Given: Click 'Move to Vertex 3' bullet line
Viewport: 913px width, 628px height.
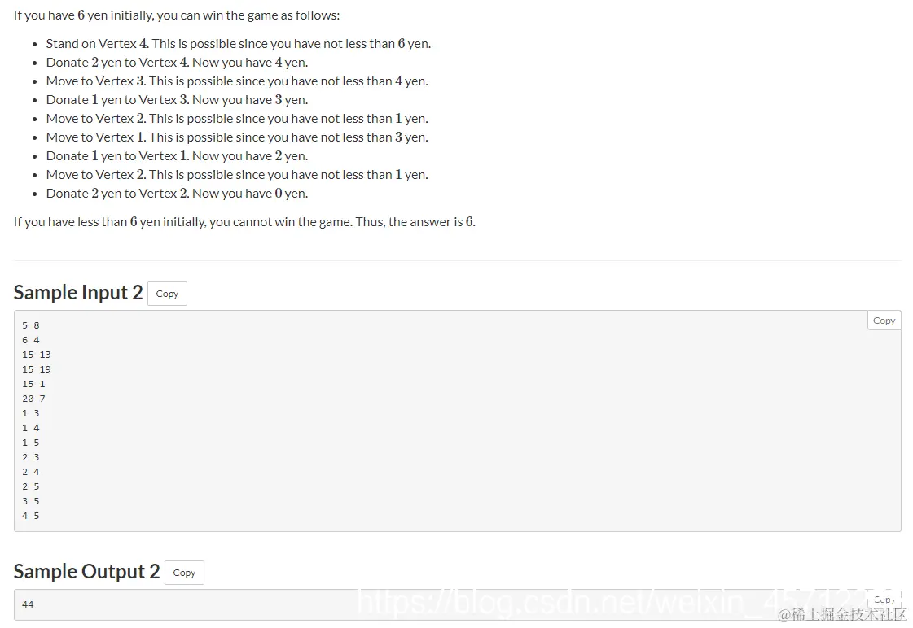Looking at the screenshot, I should (x=237, y=81).
